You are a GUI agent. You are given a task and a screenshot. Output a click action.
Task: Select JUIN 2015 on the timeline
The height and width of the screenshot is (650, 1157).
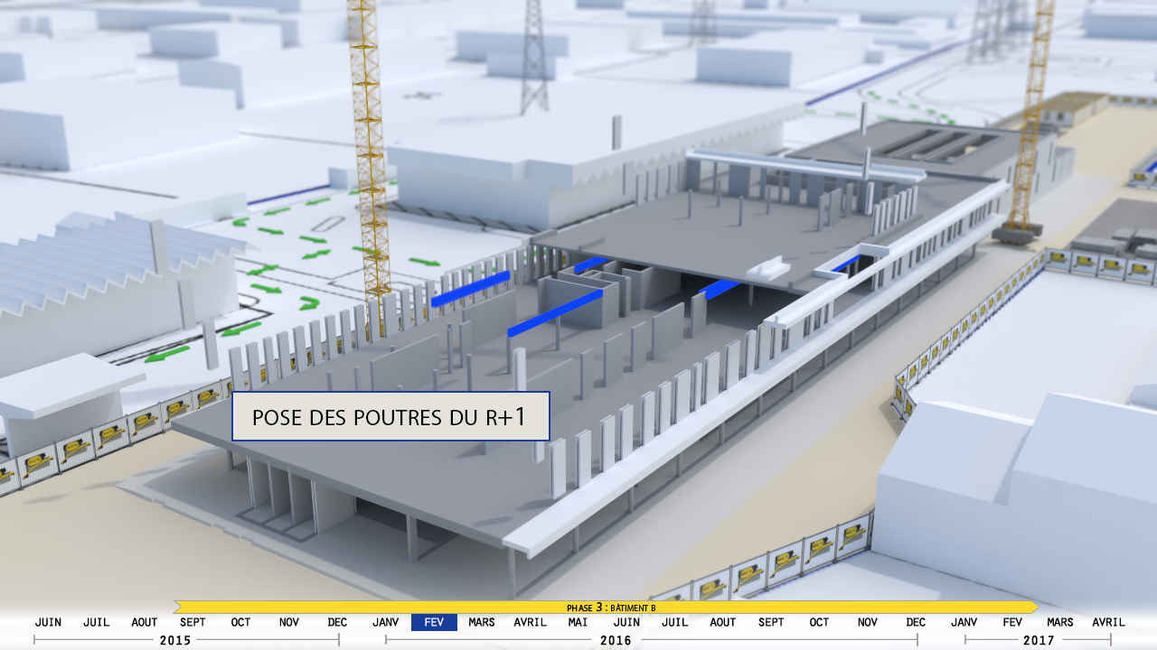click(x=48, y=622)
